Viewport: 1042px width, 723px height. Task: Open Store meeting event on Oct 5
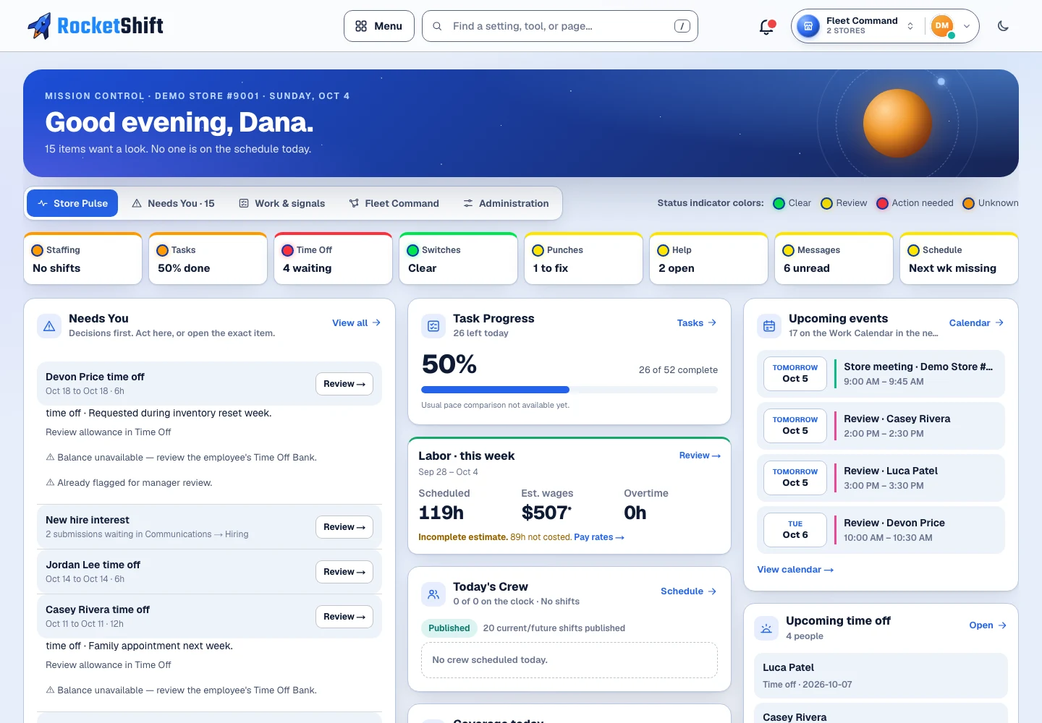point(881,375)
